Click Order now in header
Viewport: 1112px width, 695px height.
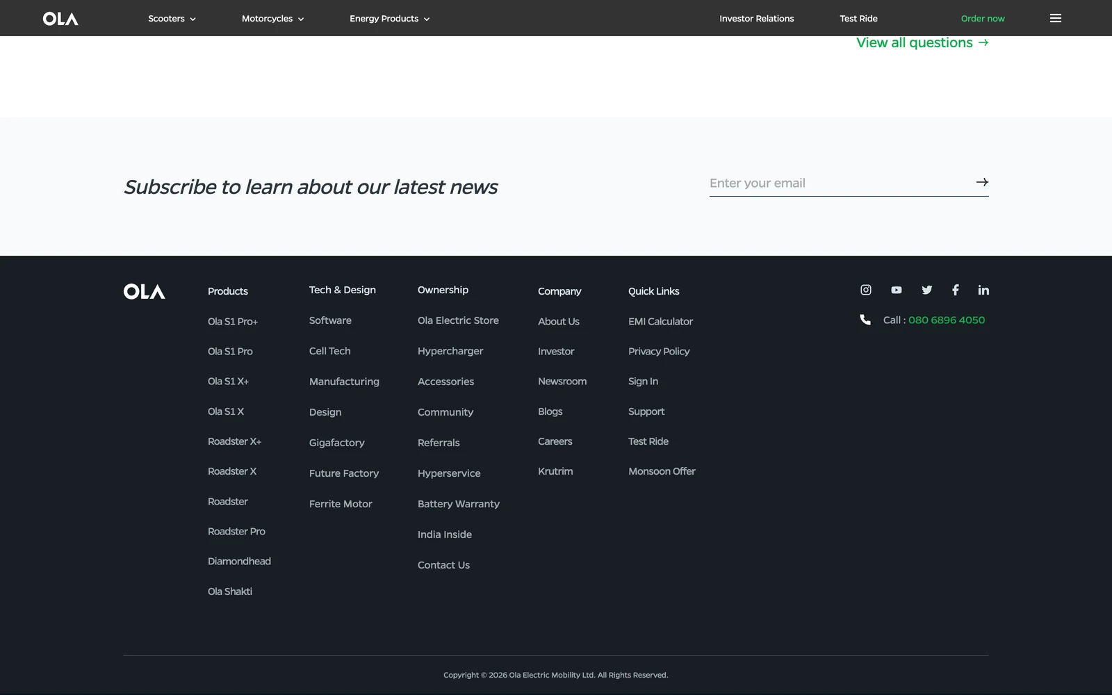click(983, 19)
